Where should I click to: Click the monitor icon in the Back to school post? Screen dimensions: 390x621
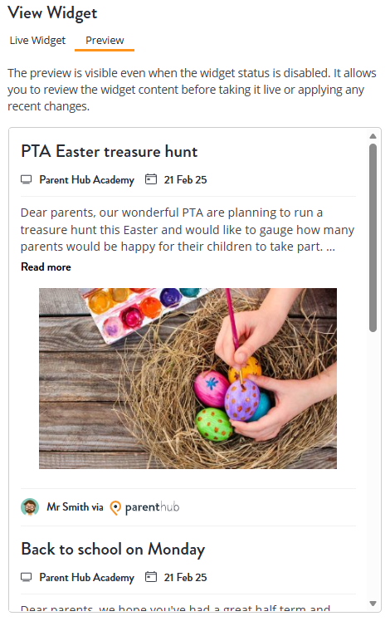26,577
